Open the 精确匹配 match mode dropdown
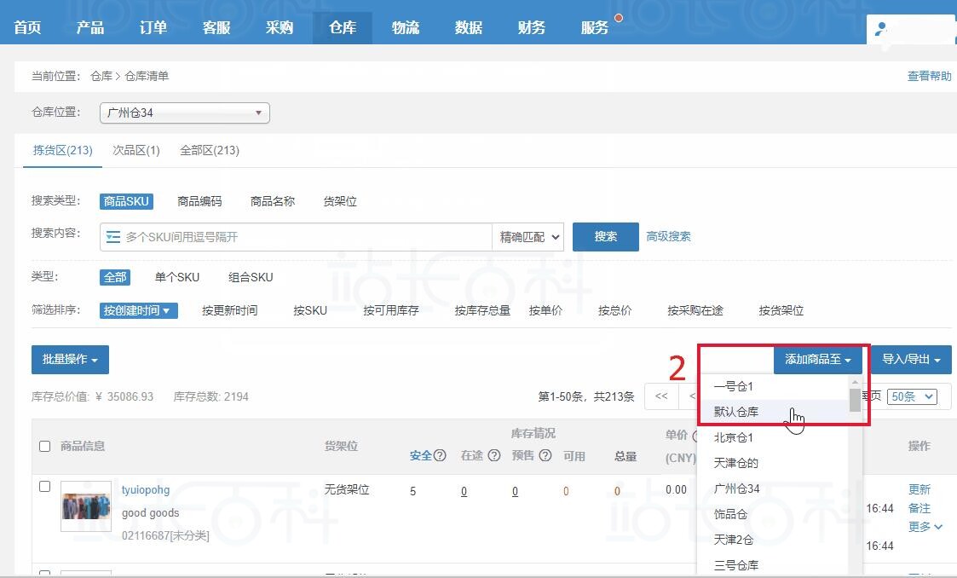This screenshot has height=578, width=957. click(528, 236)
